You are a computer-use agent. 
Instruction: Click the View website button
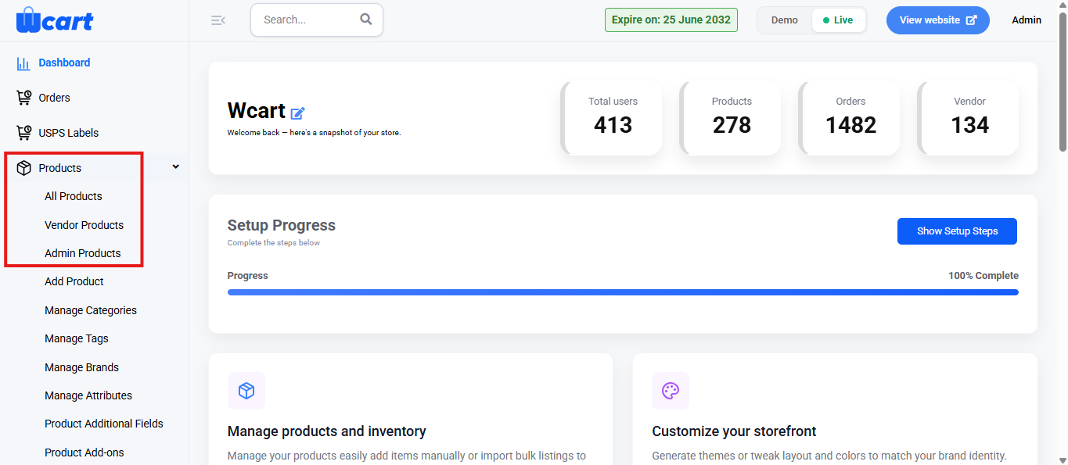point(938,20)
